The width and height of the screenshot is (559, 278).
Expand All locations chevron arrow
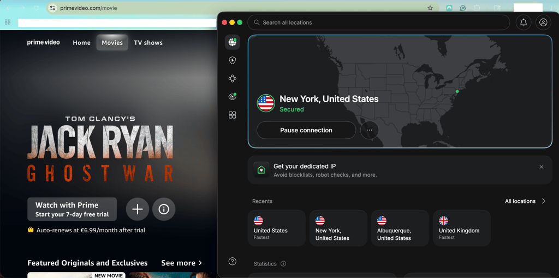pyautogui.click(x=543, y=201)
